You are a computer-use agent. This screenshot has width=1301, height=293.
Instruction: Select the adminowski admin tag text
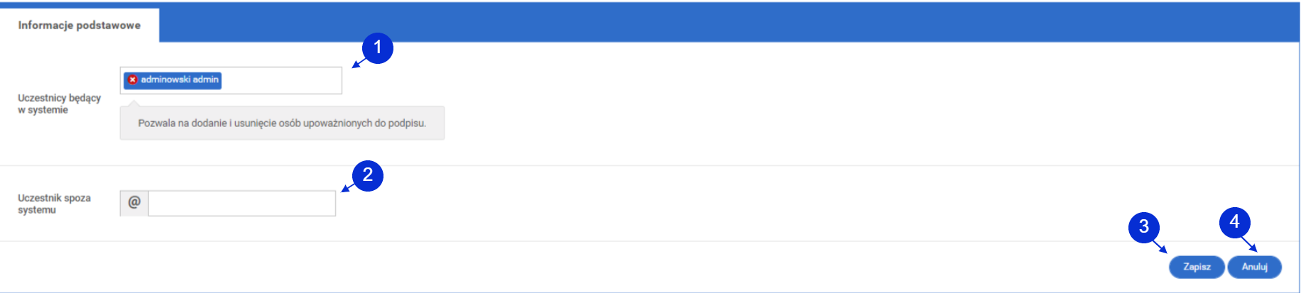pos(180,79)
